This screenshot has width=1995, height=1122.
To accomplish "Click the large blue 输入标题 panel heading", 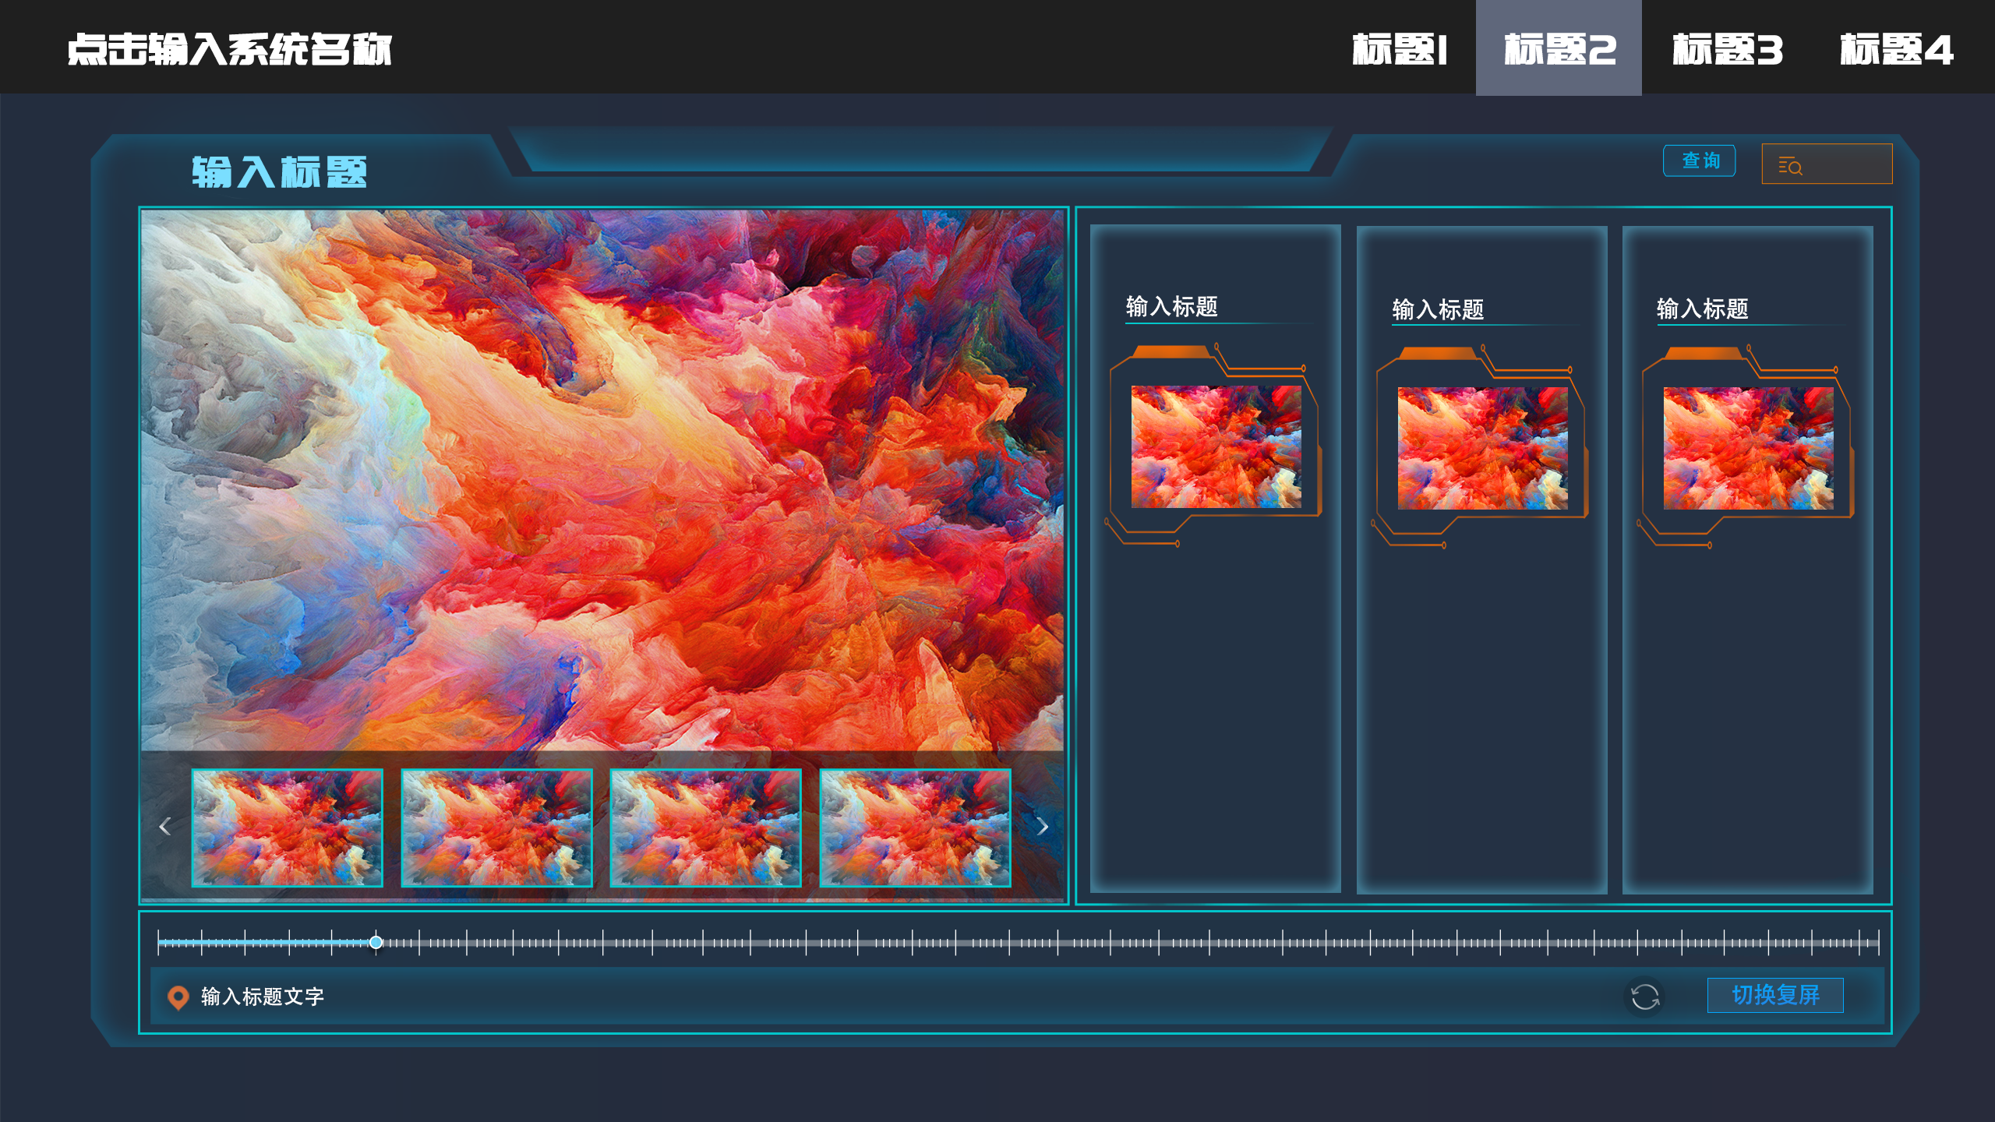I will [x=279, y=171].
